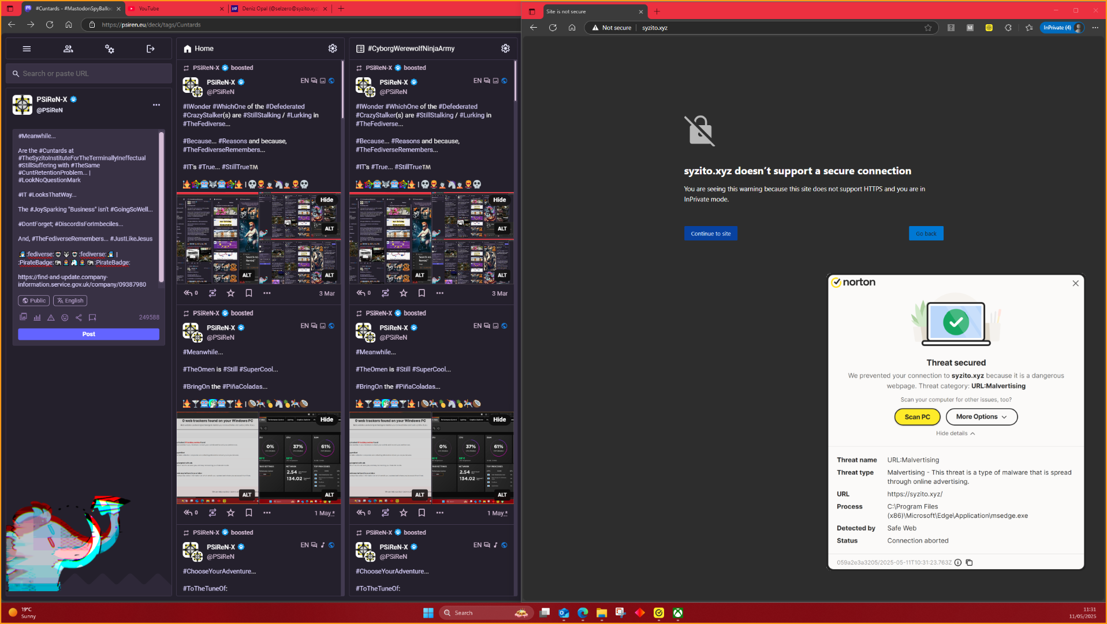Select the Site is not secure tab
The width and height of the screenshot is (1107, 624).
(594, 12)
